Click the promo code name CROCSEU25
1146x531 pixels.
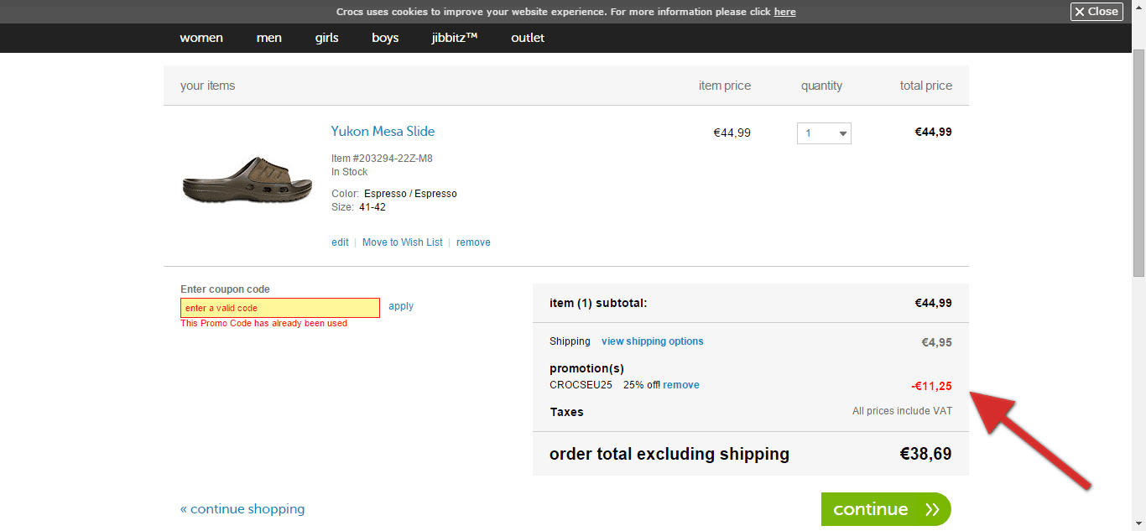581,385
